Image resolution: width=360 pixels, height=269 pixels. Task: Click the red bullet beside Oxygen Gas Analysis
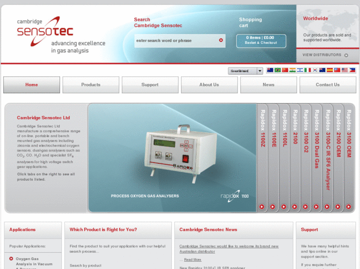coord(11,259)
